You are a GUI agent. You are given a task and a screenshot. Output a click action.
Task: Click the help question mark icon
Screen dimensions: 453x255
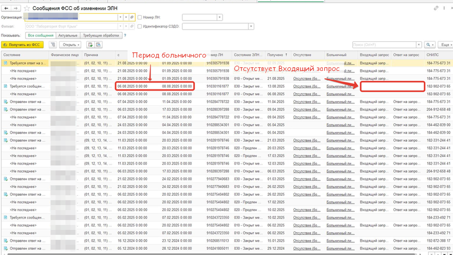[x=125, y=35]
